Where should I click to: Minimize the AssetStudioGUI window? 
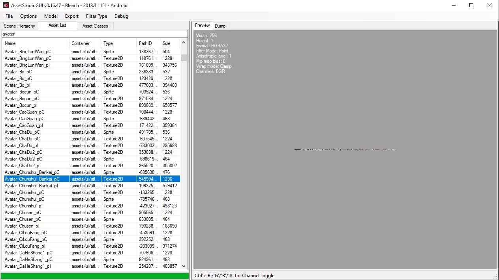[454, 6]
